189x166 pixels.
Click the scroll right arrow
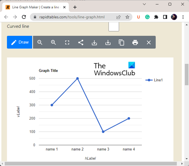(182, 164)
